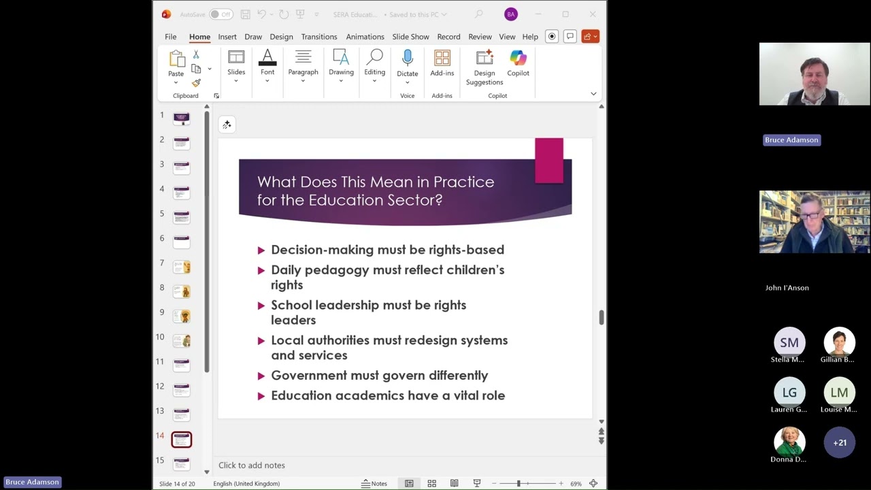The height and width of the screenshot is (490, 871).
Task: Open the File menu
Action: [171, 37]
